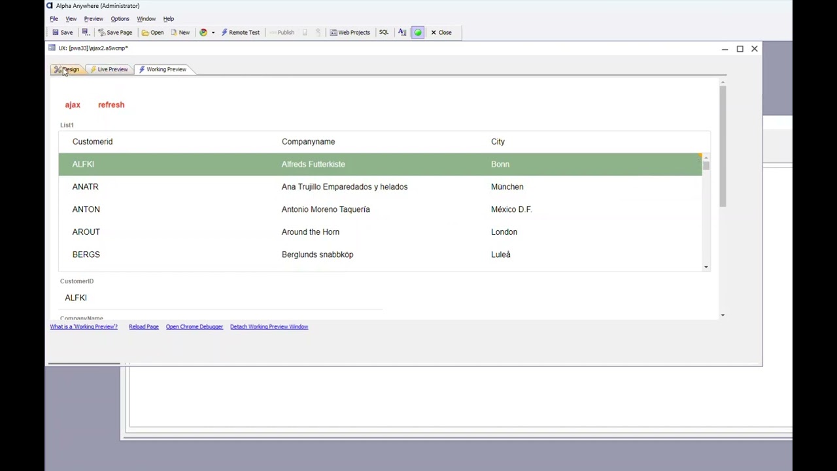Click the red ajax button
Image resolution: width=837 pixels, height=471 pixels.
(x=73, y=105)
